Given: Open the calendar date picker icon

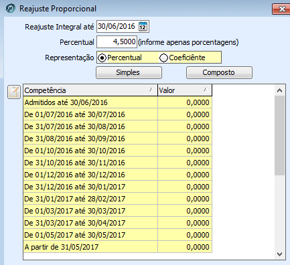Looking at the screenshot, I should tap(143, 26).
